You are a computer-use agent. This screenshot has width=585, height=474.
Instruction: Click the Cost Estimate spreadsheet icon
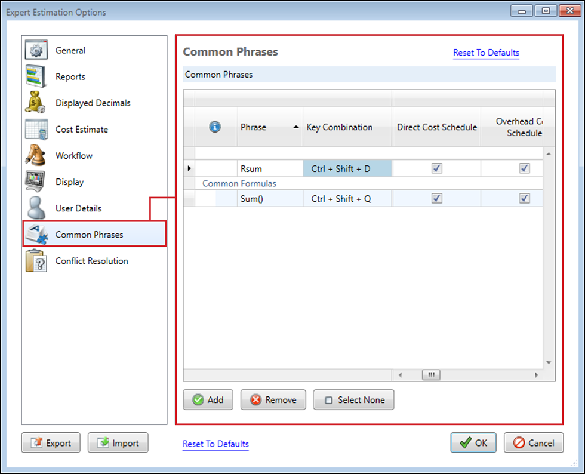pyautogui.click(x=36, y=129)
